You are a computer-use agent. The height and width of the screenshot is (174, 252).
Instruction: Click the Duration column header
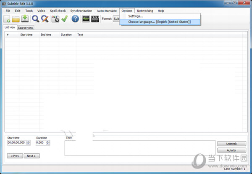pyautogui.click(x=68, y=35)
